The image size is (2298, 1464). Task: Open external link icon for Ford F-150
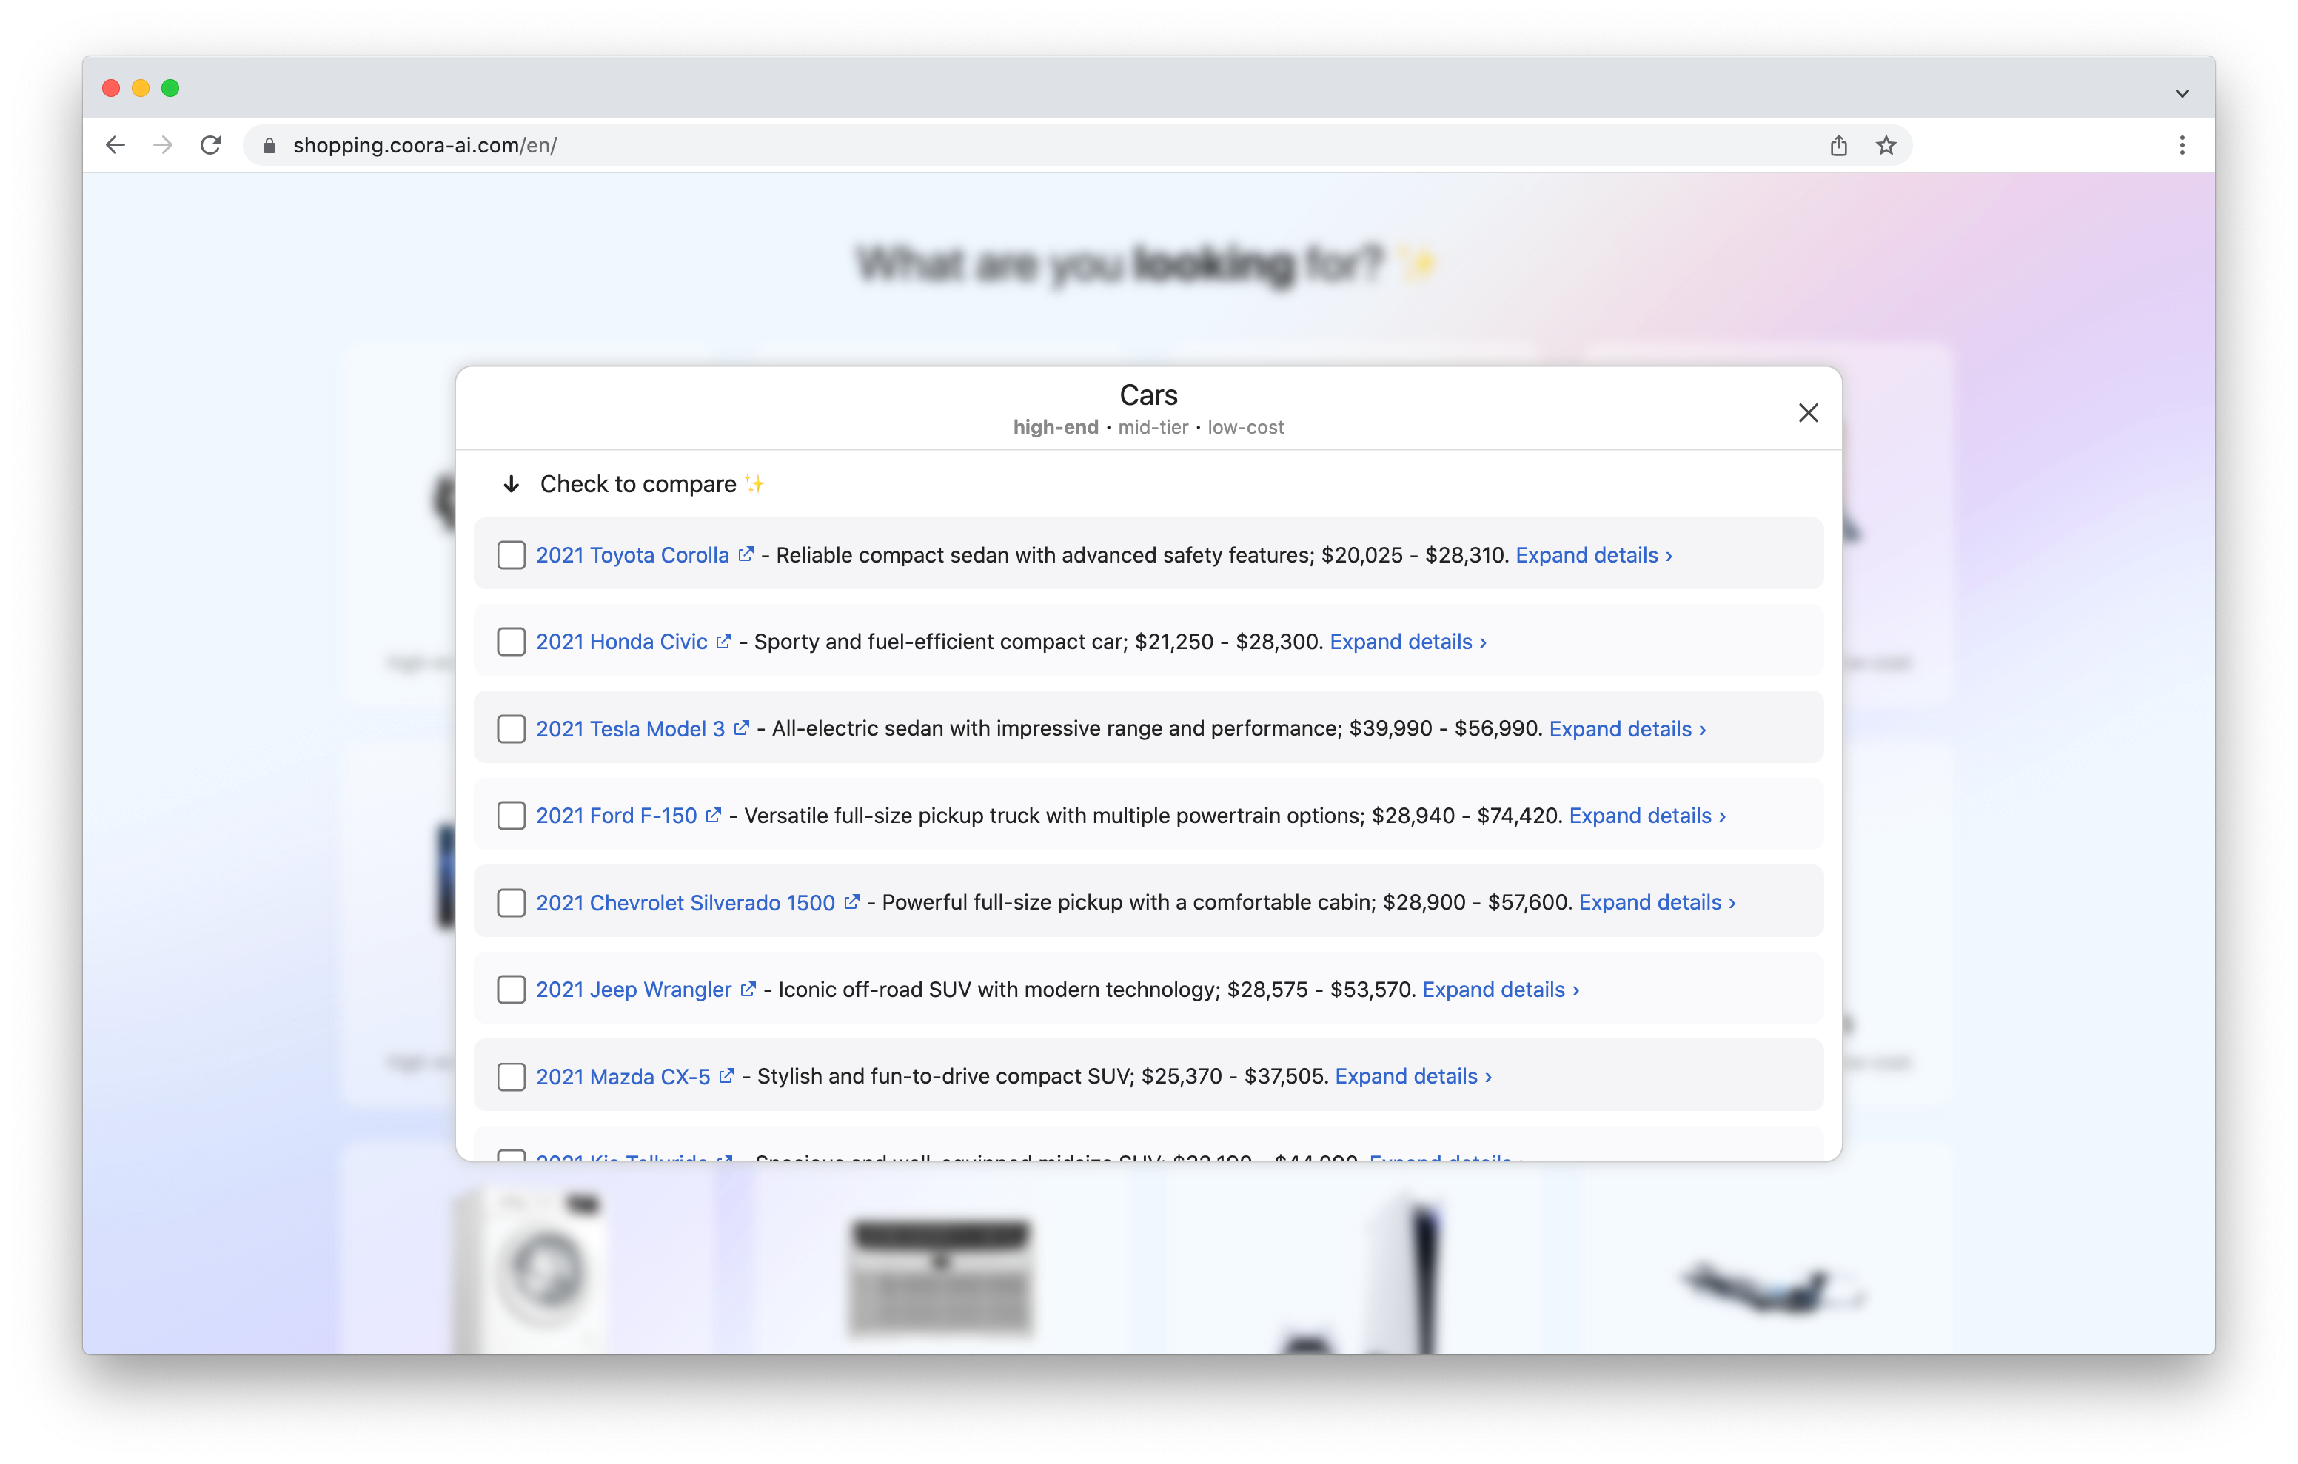[714, 815]
